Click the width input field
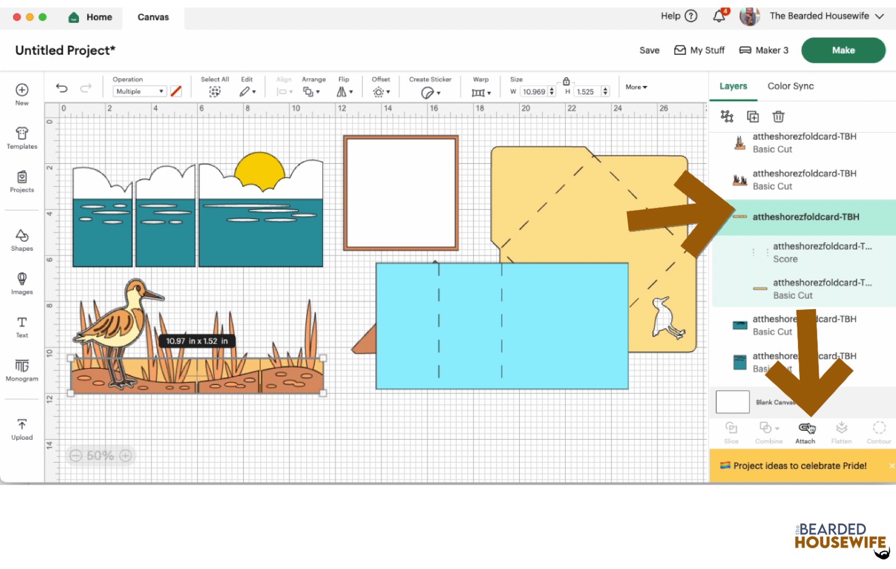 pos(534,91)
